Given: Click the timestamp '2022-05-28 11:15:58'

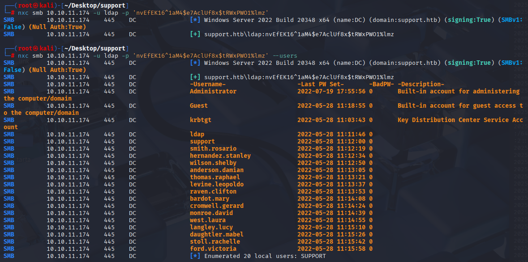Looking at the screenshot, I should tap(331, 249).
